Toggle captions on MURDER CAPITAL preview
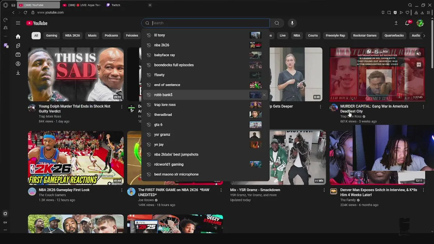Viewport: 434px width, 244px height. pyautogui.click(x=419, y=64)
